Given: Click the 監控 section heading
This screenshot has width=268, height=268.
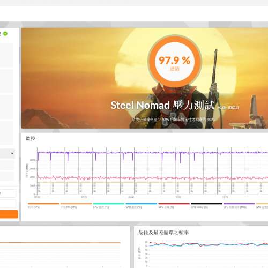Looking at the screenshot, I should (31, 138).
